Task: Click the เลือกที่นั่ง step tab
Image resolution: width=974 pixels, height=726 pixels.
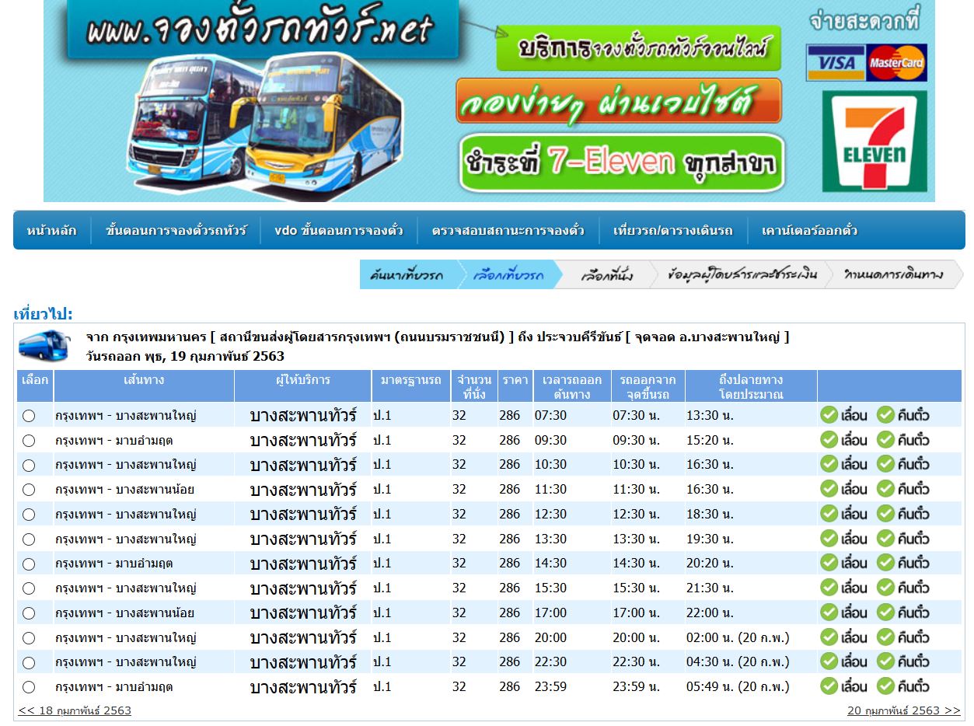Action: pyautogui.click(x=607, y=275)
